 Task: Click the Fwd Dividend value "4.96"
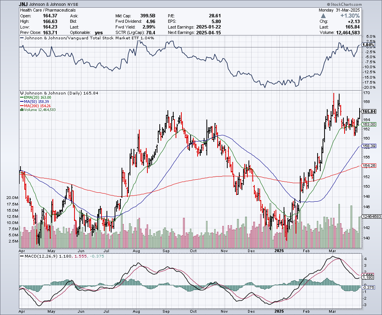pos(150,22)
